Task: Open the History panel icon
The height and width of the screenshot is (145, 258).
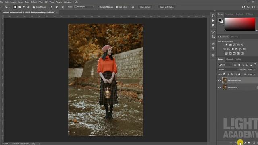Action: [x=213, y=16]
